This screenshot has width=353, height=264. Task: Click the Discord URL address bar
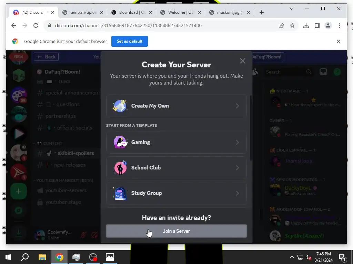[128, 25]
